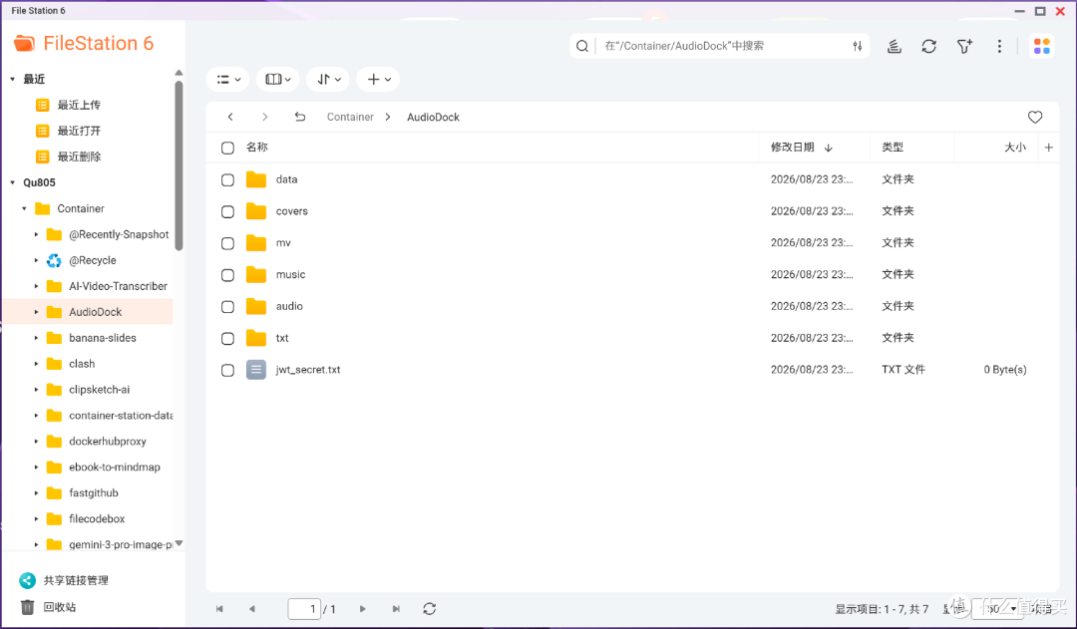Sort by 名称 column header
Image resolution: width=1077 pixels, height=629 pixels.
coord(257,147)
